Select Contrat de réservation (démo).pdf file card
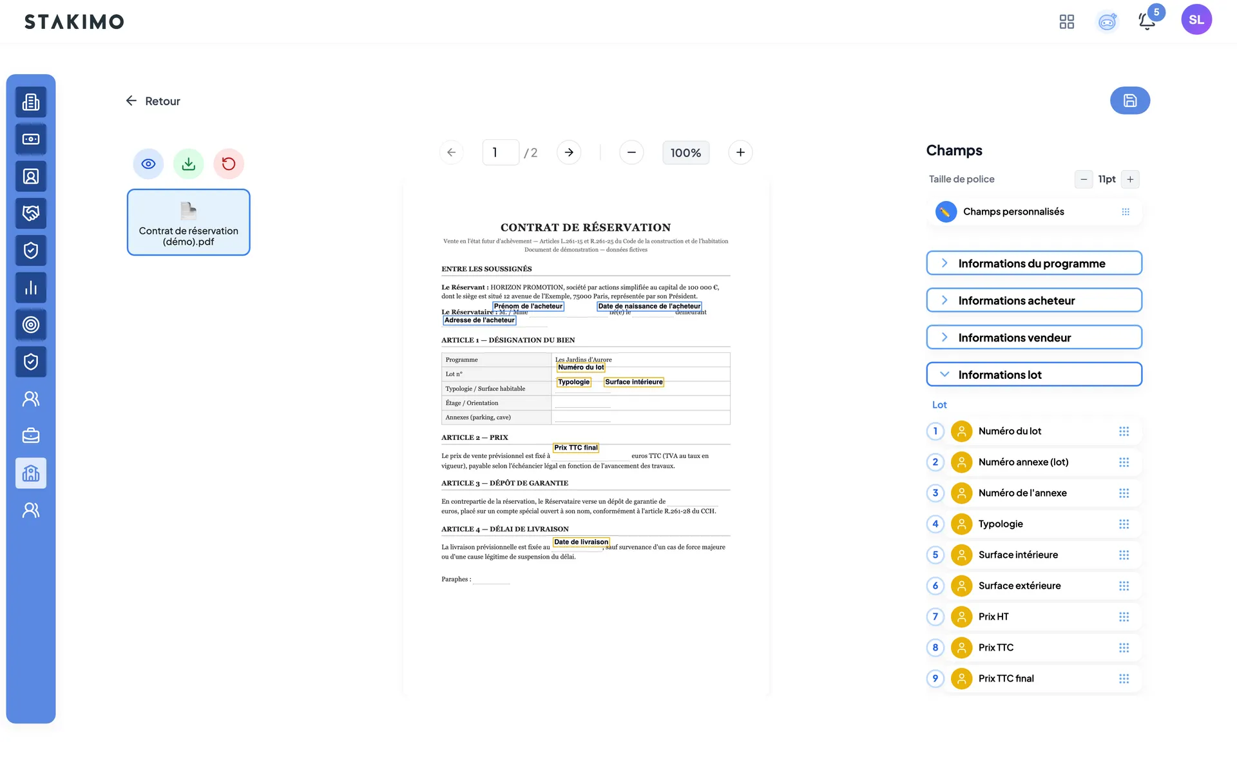Screen dimensions: 1237x773 188,222
